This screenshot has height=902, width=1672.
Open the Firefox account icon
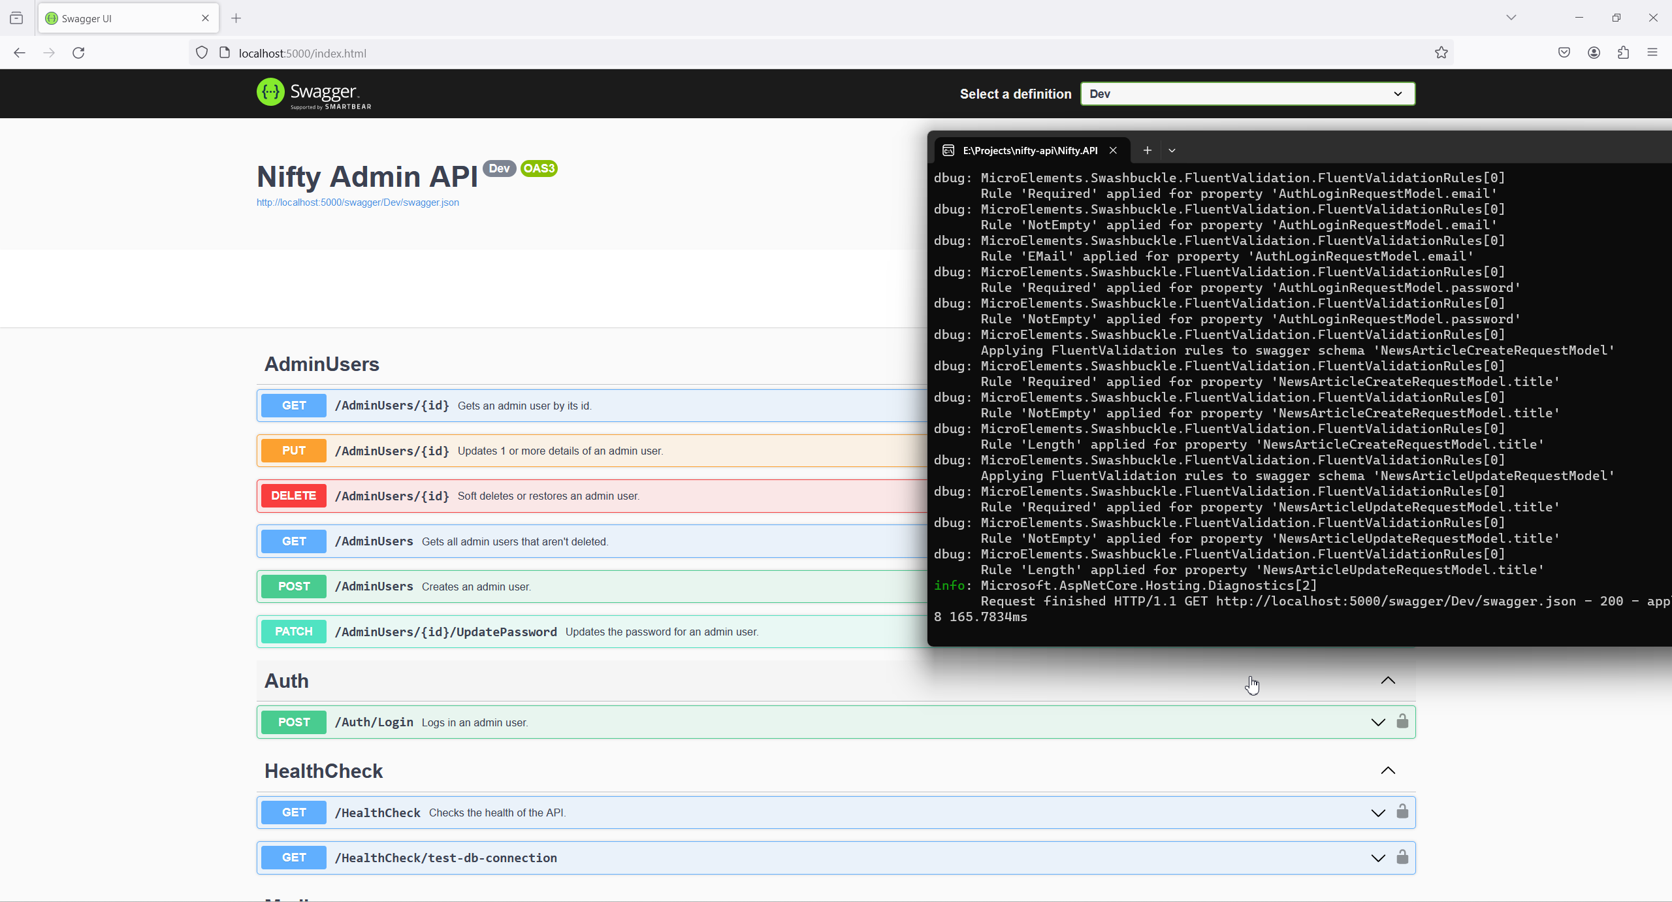click(1594, 53)
